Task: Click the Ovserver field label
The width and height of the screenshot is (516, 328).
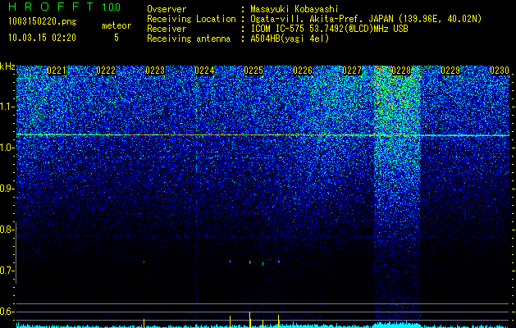Action: pyautogui.click(x=167, y=10)
